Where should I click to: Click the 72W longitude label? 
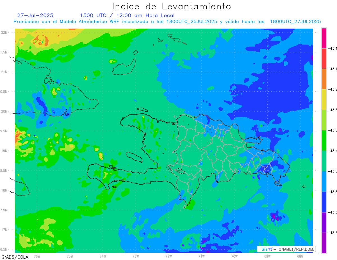(168, 256)
